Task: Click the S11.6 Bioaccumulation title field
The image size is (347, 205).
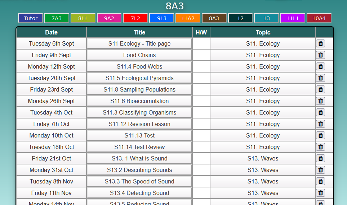Action: coord(139,101)
